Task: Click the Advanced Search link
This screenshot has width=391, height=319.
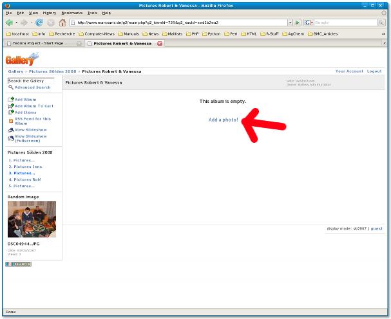Action: tap(32, 87)
